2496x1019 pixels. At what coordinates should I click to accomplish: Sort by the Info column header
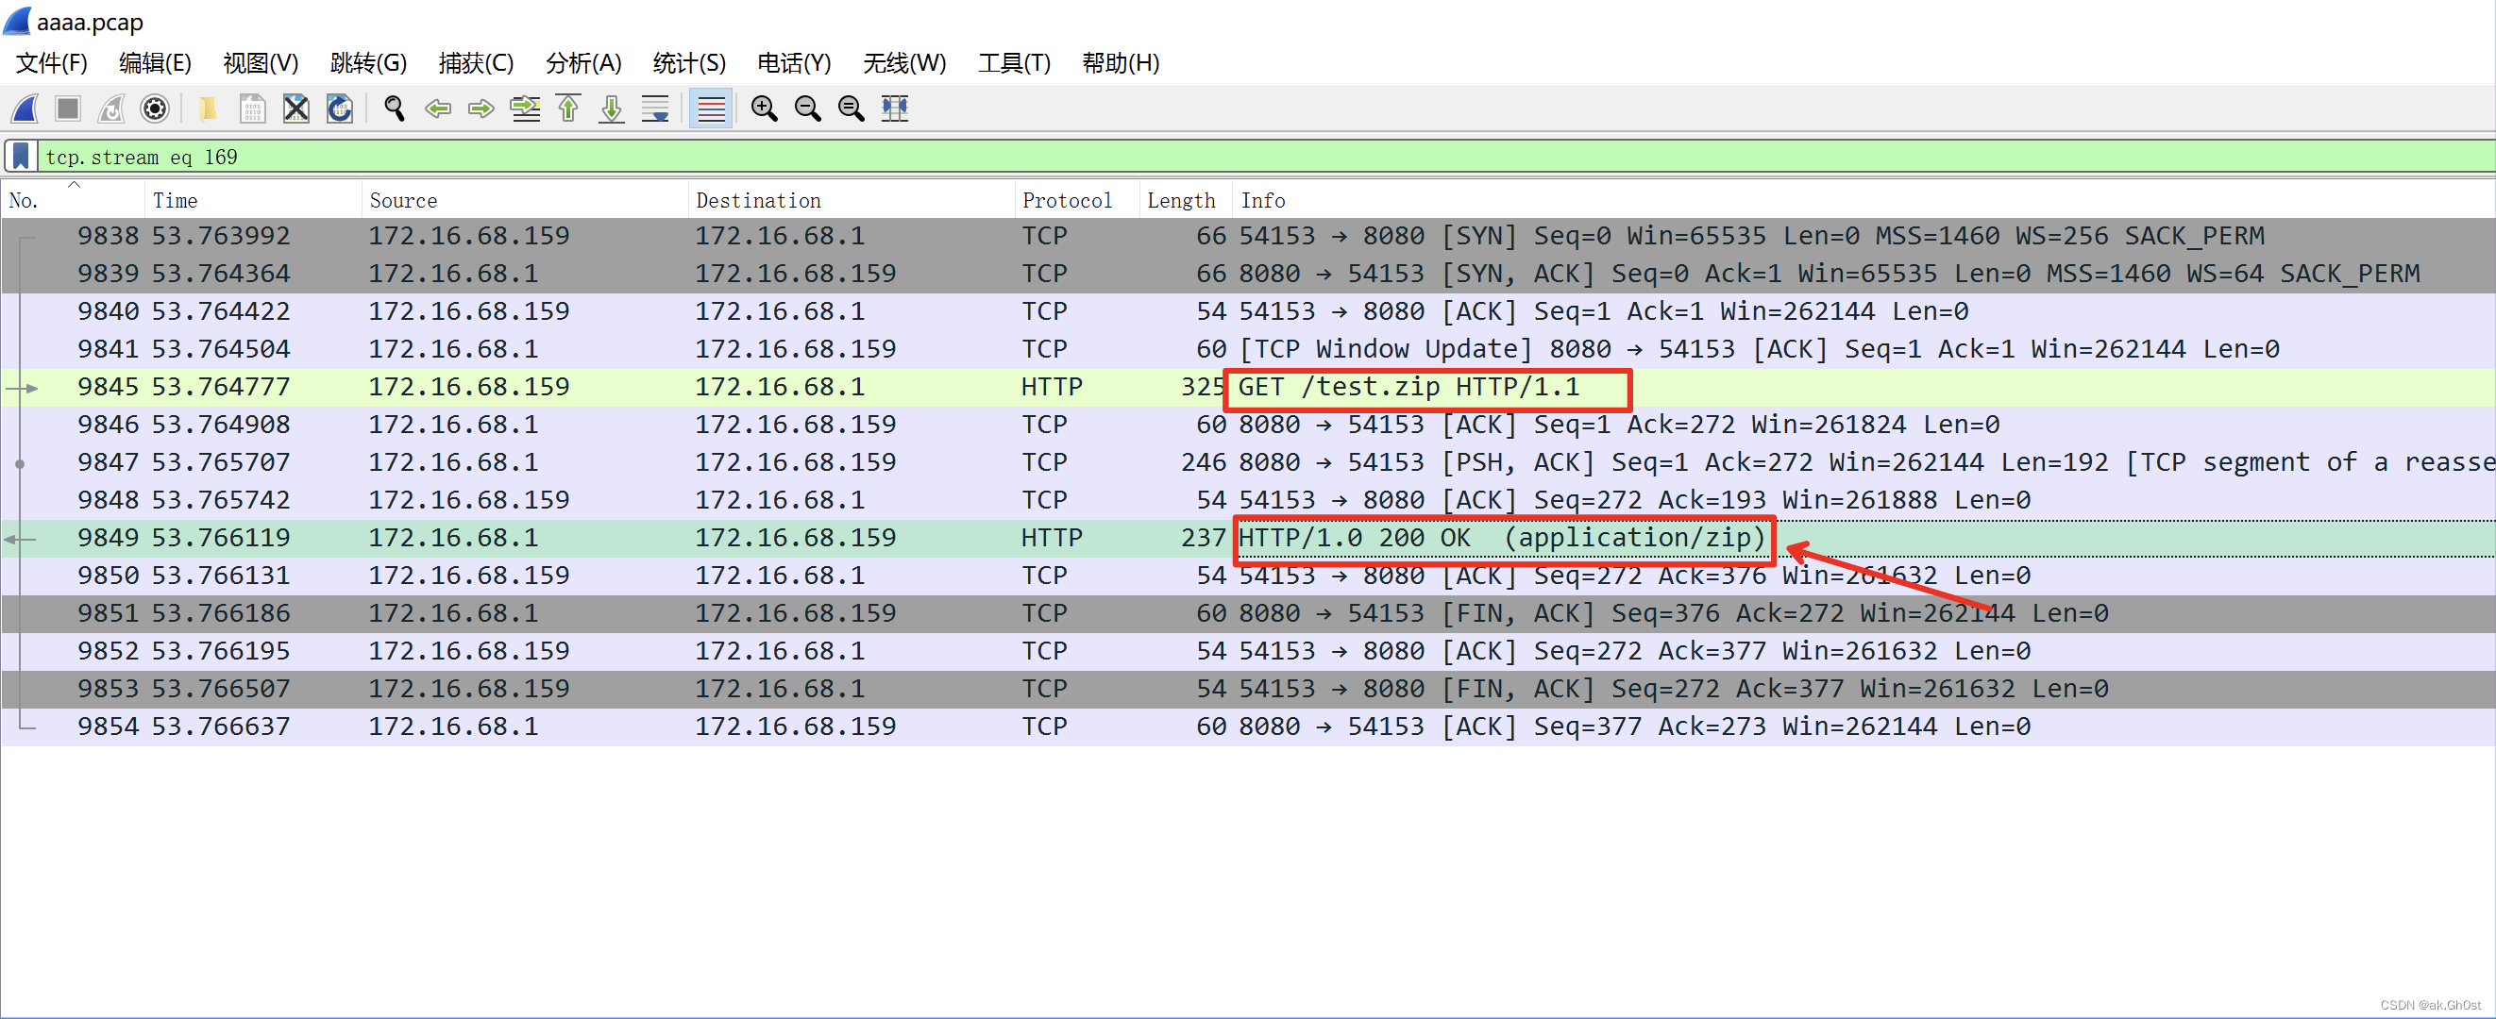pyautogui.click(x=1864, y=199)
